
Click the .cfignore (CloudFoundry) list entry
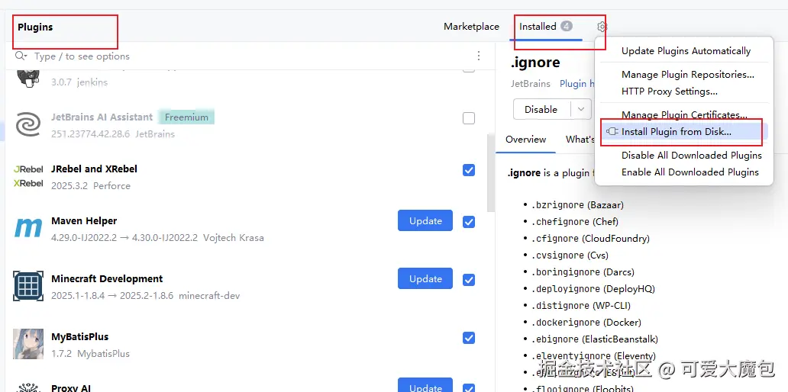[x=590, y=239]
